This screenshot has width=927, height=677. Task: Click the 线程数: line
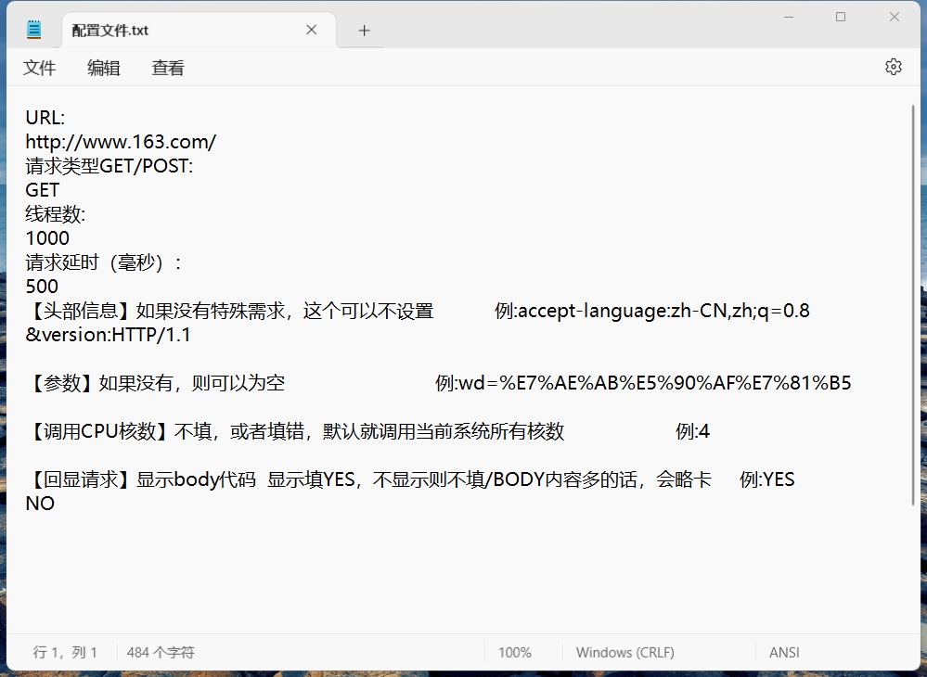(x=56, y=214)
